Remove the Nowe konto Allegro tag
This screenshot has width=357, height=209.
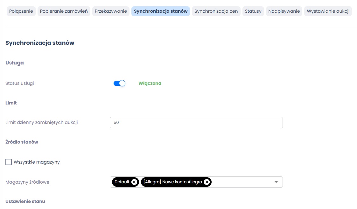(207, 182)
